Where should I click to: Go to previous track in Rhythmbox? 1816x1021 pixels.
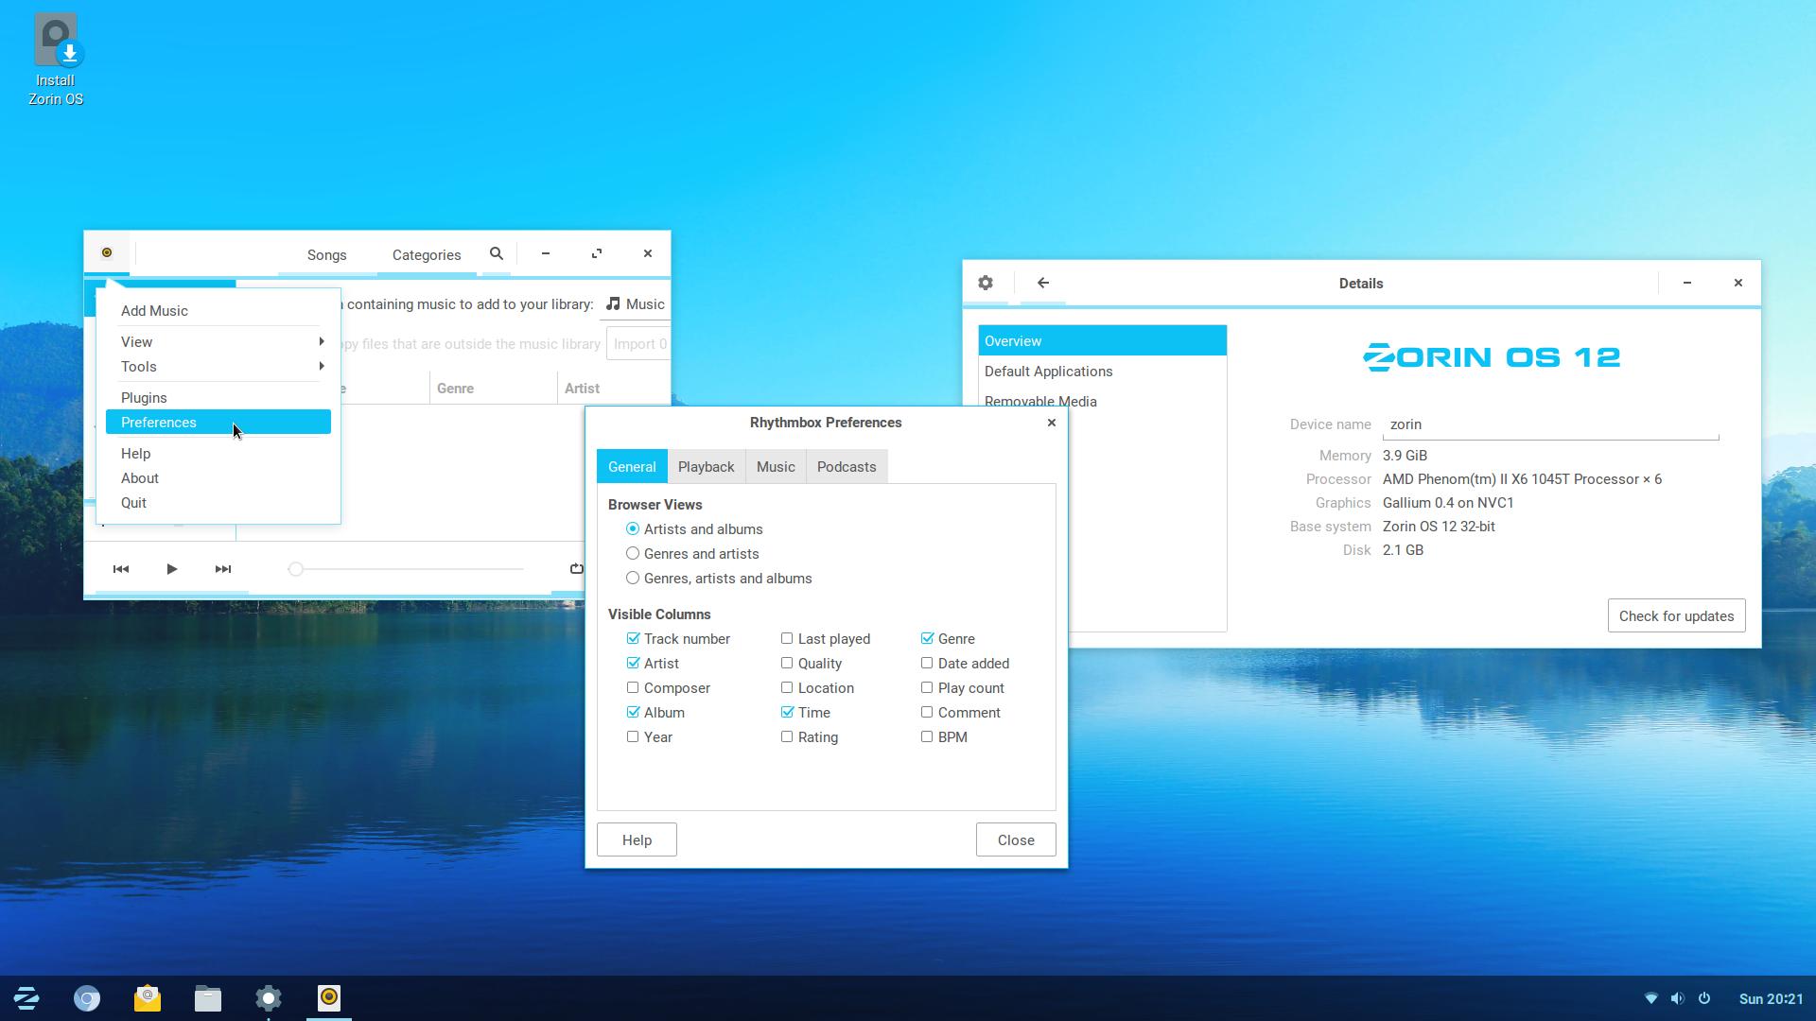tap(121, 569)
